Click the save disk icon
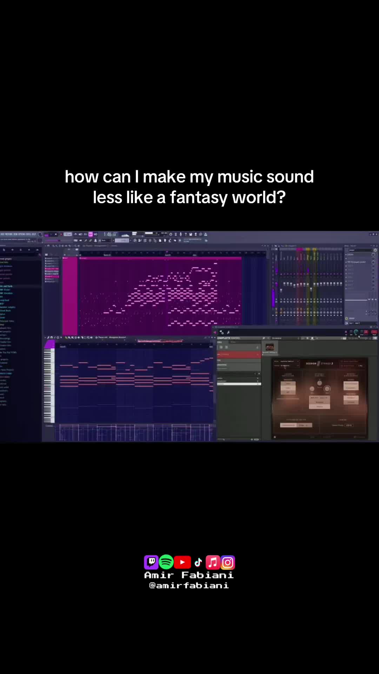Image resolution: width=379 pixels, height=674 pixels. [x=191, y=234]
